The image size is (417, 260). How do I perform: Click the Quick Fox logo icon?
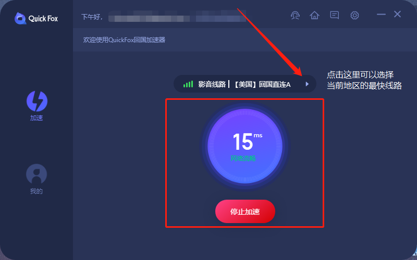tap(20, 18)
